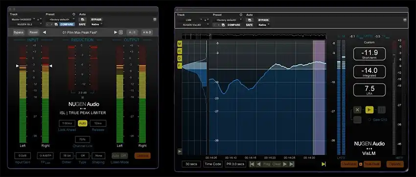Open the factory default preset menu in ISL2
The width and height of the screenshot is (416, 177).
61,20
